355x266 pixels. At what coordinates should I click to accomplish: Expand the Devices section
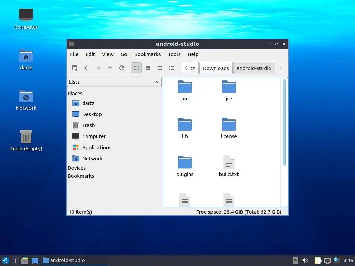tap(77, 168)
